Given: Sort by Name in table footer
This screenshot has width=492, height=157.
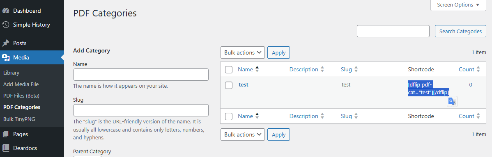Looking at the screenshot, I should [245, 116].
